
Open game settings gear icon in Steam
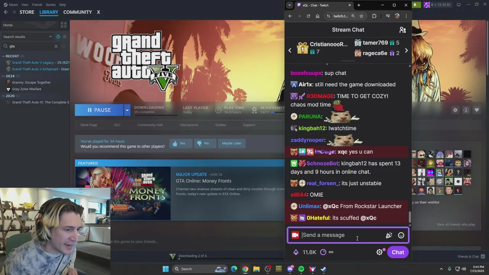455,110
